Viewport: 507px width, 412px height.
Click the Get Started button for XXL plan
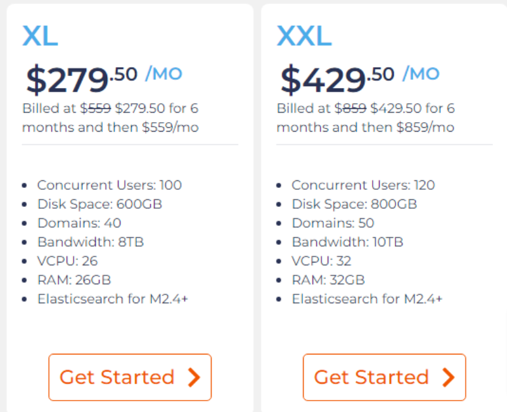point(384,377)
